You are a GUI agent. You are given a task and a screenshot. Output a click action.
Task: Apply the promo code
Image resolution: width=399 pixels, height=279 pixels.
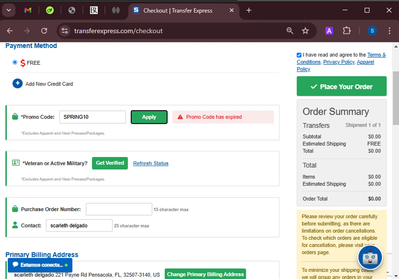[x=149, y=117]
